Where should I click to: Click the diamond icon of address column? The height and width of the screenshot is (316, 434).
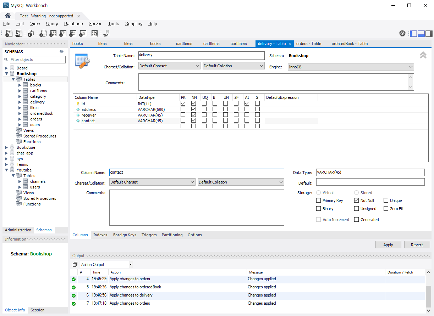pyautogui.click(x=78, y=109)
